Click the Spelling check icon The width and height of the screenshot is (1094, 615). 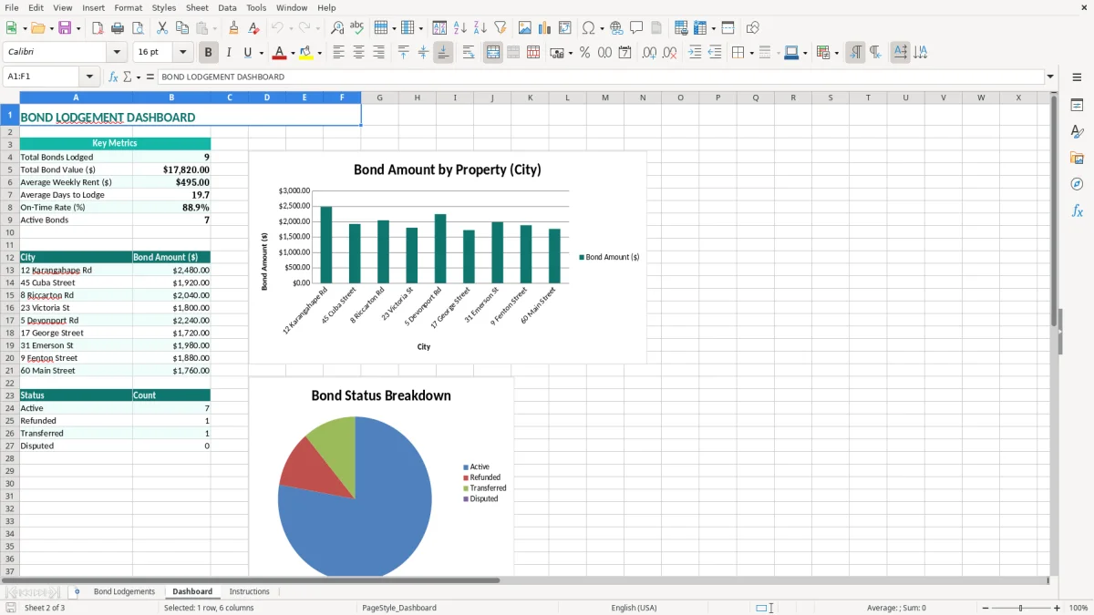(x=356, y=28)
